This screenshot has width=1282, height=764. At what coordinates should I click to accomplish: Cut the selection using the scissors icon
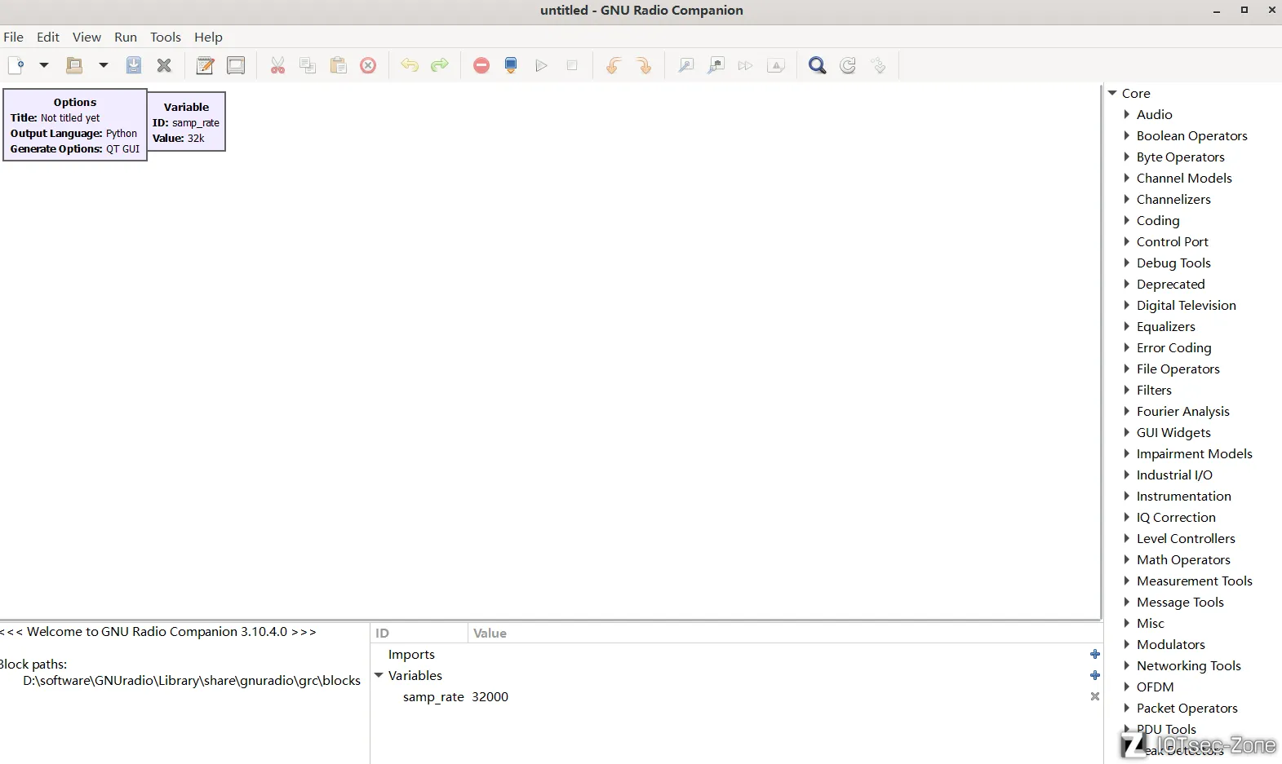tap(277, 65)
